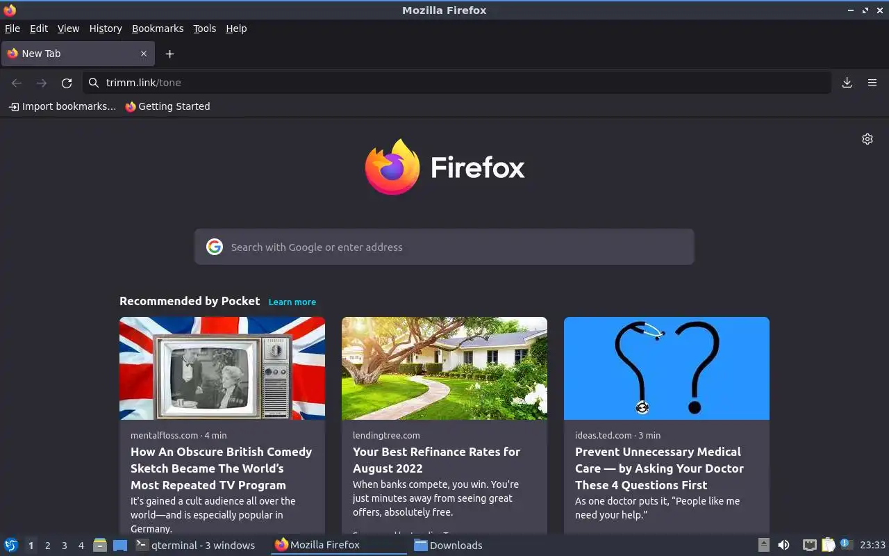
Task: Switch to workspace 3 in the taskbar
Action: 64,546
